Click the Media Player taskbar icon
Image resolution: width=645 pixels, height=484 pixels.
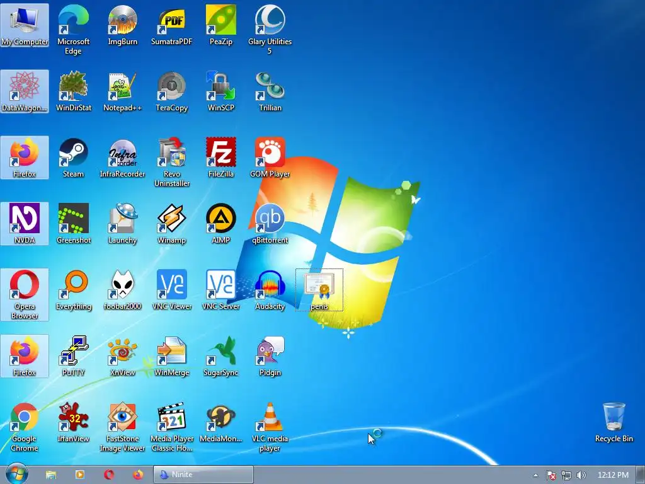click(80, 475)
